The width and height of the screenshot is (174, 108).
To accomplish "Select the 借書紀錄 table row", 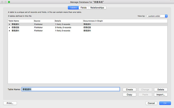I will (x=88, y=28).
